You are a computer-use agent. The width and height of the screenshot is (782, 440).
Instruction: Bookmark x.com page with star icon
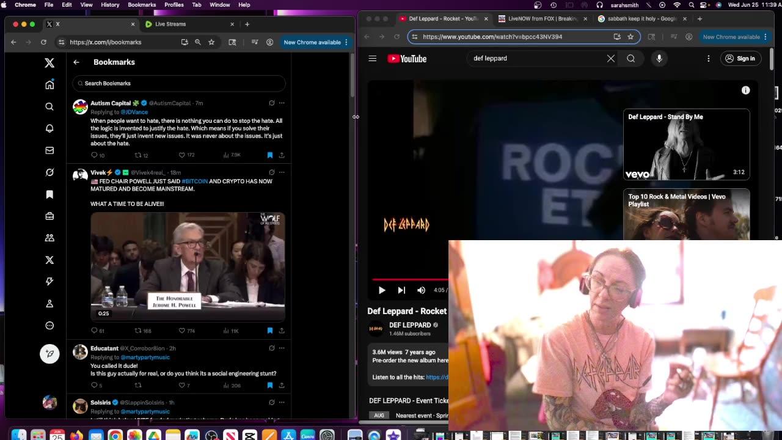click(211, 42)
